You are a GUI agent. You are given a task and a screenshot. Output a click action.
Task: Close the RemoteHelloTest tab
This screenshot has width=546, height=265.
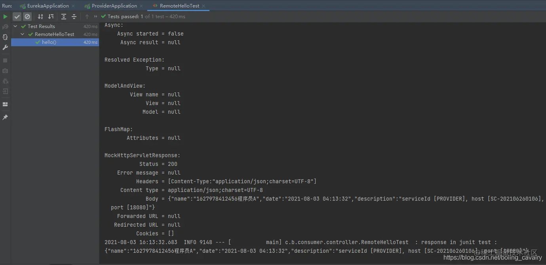point(204,6)
